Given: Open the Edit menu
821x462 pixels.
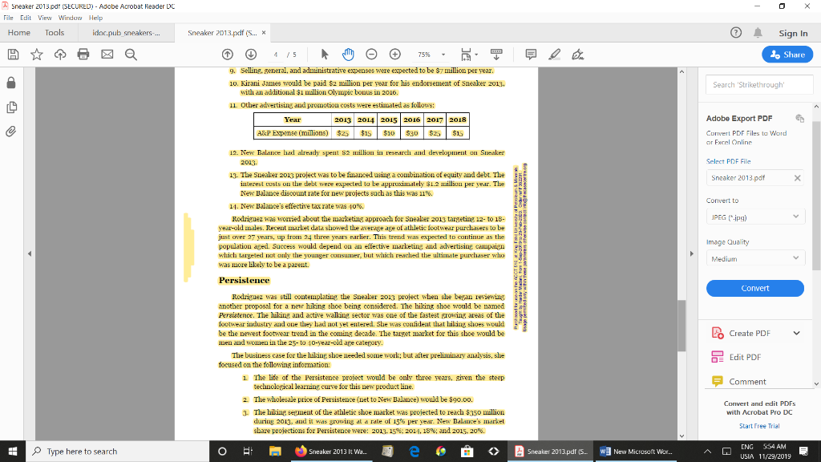Looking at the screenshot, I should [26, 18].
